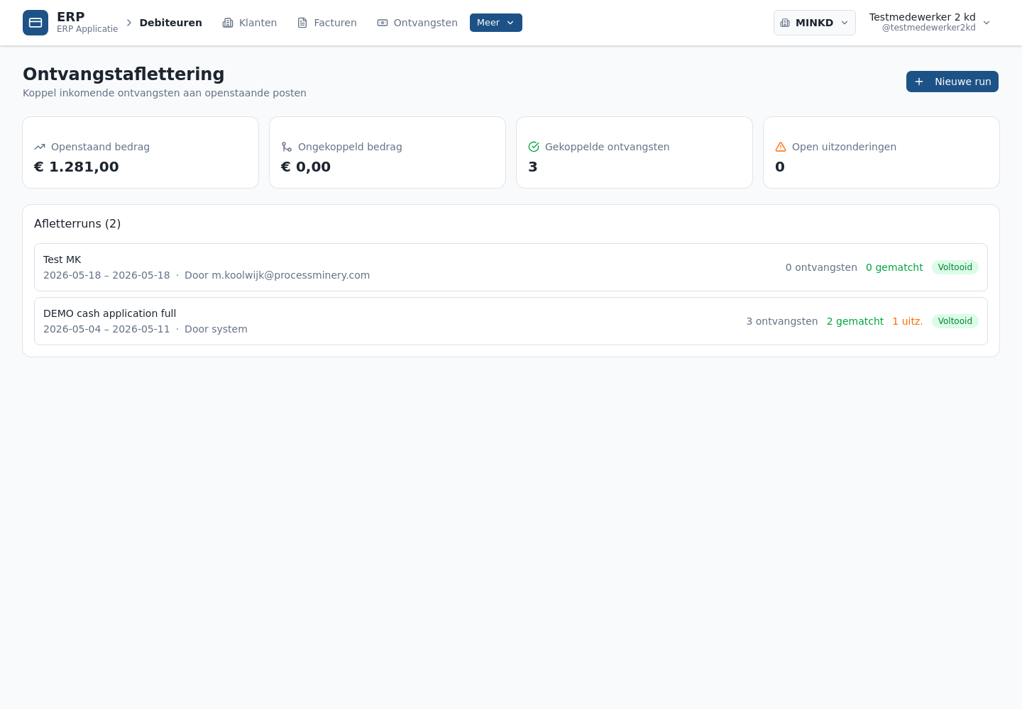Click the Open uitzonderingen card
The image size is (1022, 709).
tap(881, 152)
